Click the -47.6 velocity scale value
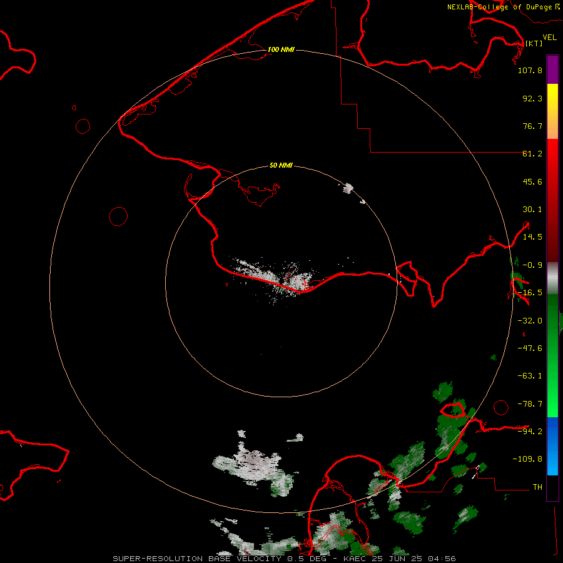The image size is (563, 563). click(530, 348)
